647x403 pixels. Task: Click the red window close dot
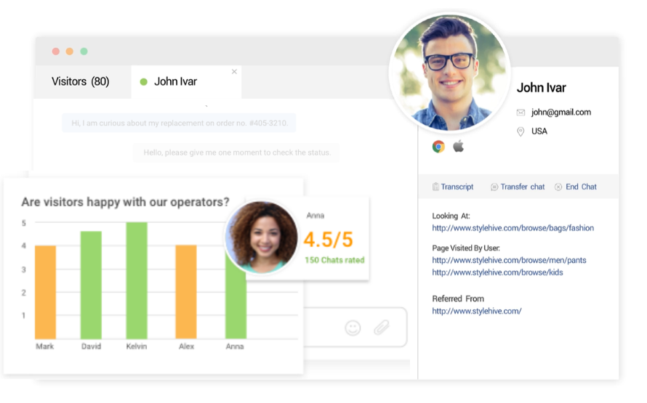[x=56, y=51]
